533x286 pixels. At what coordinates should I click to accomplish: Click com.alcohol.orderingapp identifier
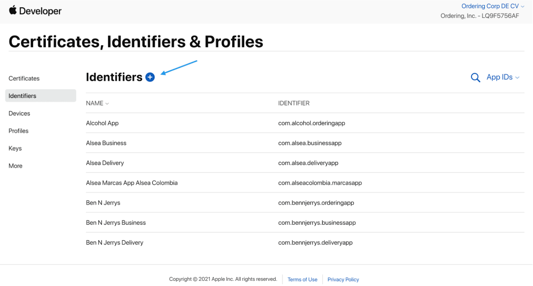[x=311, y=123]
